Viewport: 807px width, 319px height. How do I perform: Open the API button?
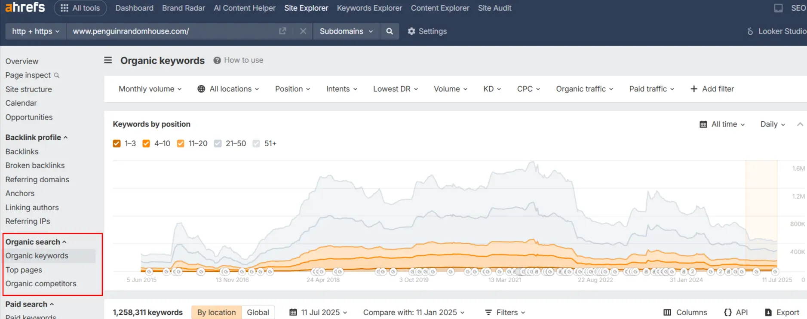[x=736, y=313]
